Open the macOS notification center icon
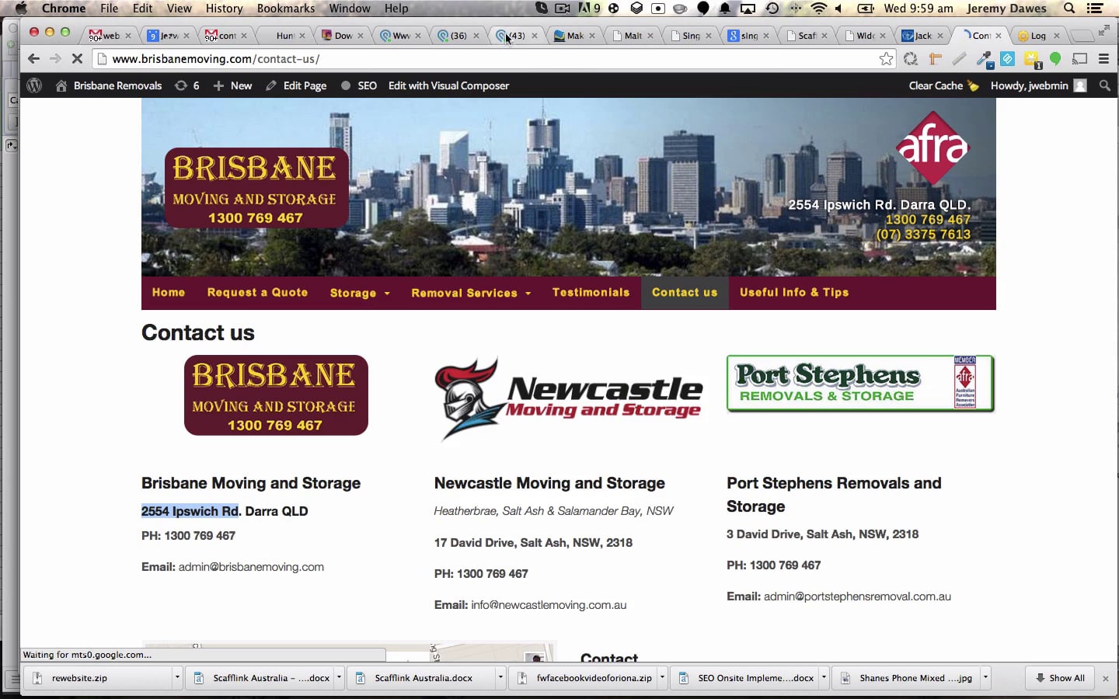This screenshot has width=1119, height=699. [1096, 9]
